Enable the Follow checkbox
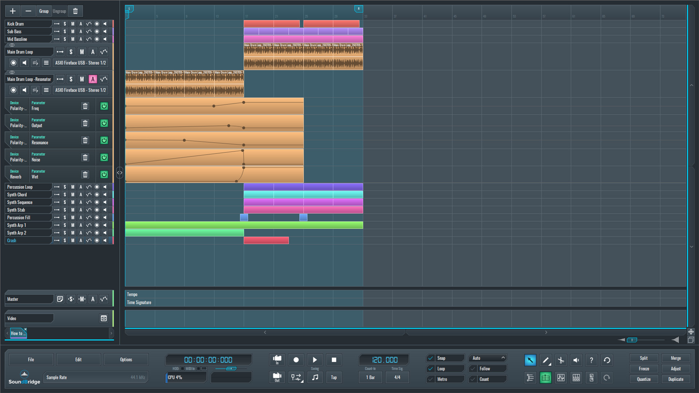The width and height of the screenshot is (699, 393). 473,369
